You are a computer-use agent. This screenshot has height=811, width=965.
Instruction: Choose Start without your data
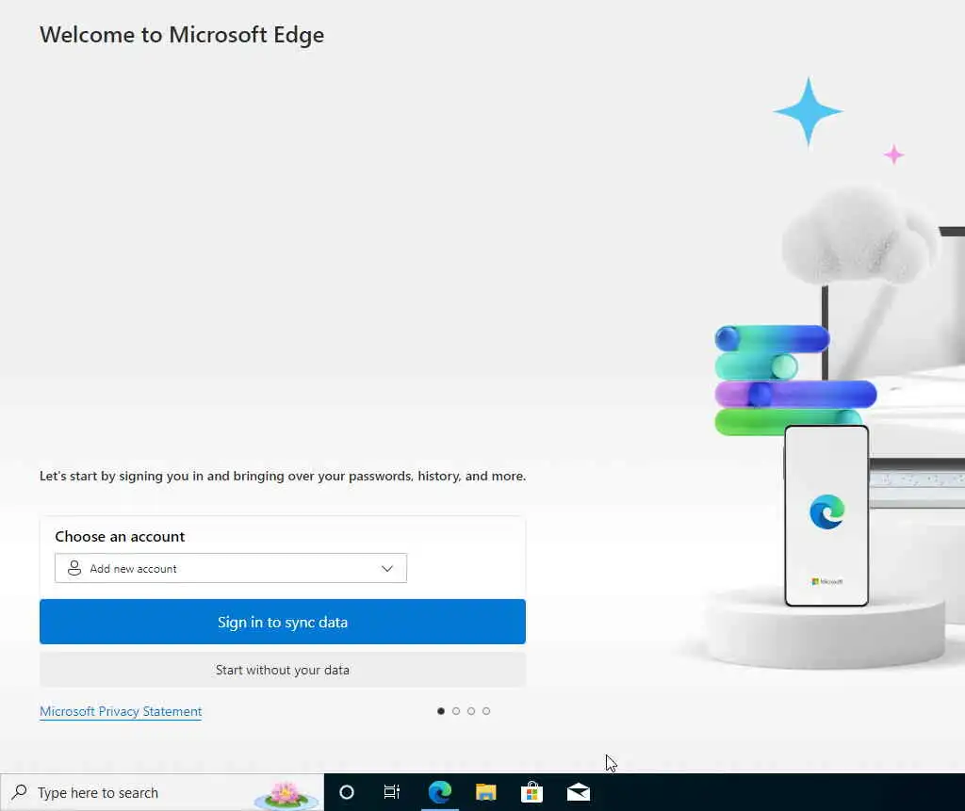point(283,670)
